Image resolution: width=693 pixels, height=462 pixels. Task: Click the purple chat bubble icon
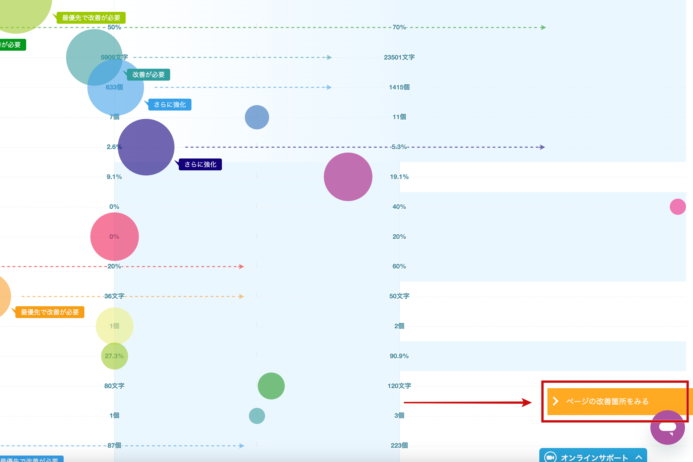(667, 427)
